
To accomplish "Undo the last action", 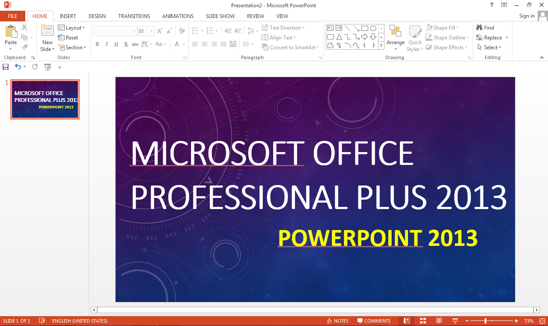I will 18,67.
